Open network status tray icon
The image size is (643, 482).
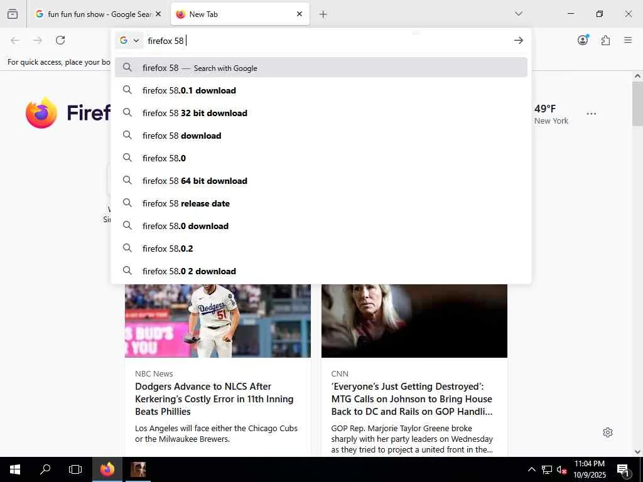click(x=547, y=469)
